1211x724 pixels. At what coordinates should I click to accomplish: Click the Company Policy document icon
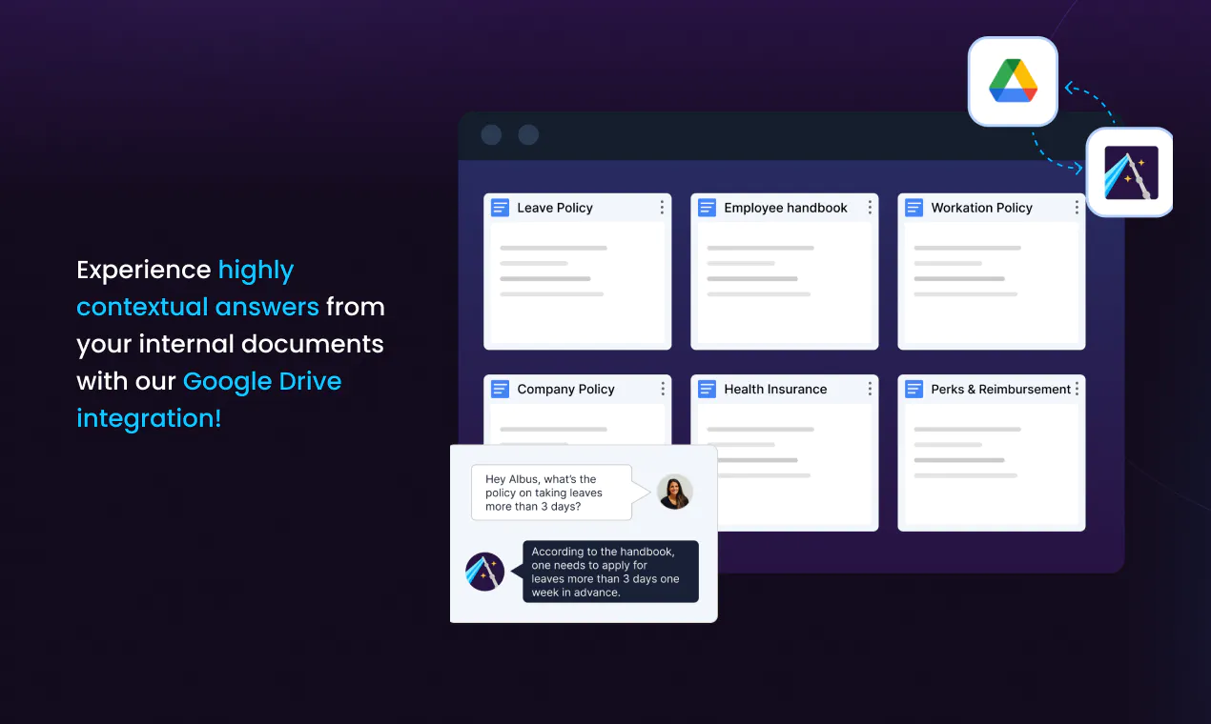[x=500, y=389]
